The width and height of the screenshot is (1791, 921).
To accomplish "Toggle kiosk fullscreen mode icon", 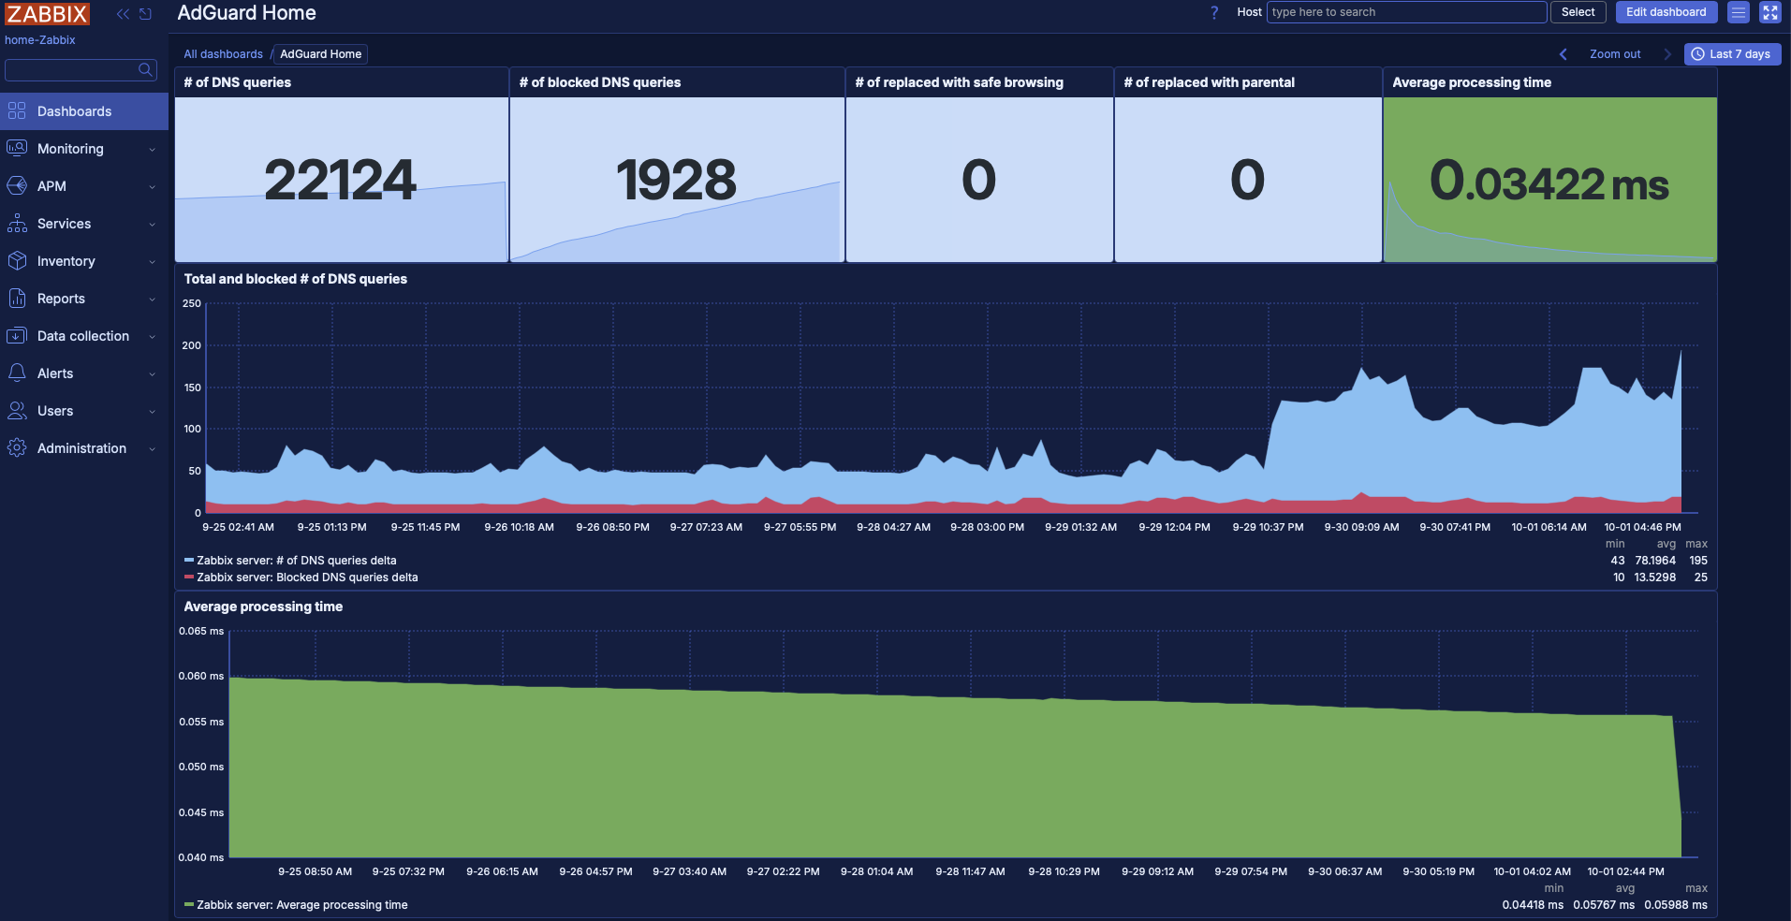I will coord(1770,12).
